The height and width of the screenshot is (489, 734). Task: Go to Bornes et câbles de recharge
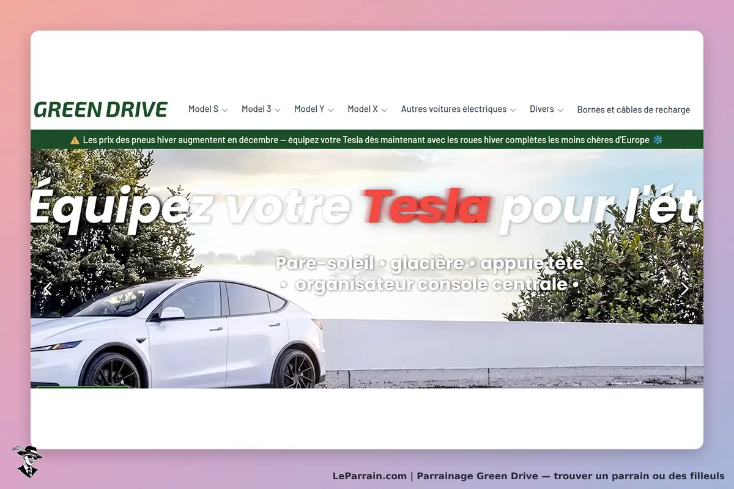pyautogui.click(x=634, y=110)
